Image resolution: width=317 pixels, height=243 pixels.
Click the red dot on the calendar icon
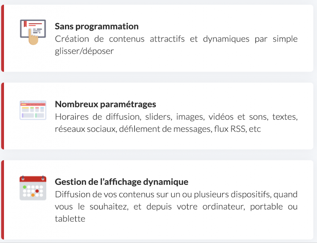pos(37,191)
